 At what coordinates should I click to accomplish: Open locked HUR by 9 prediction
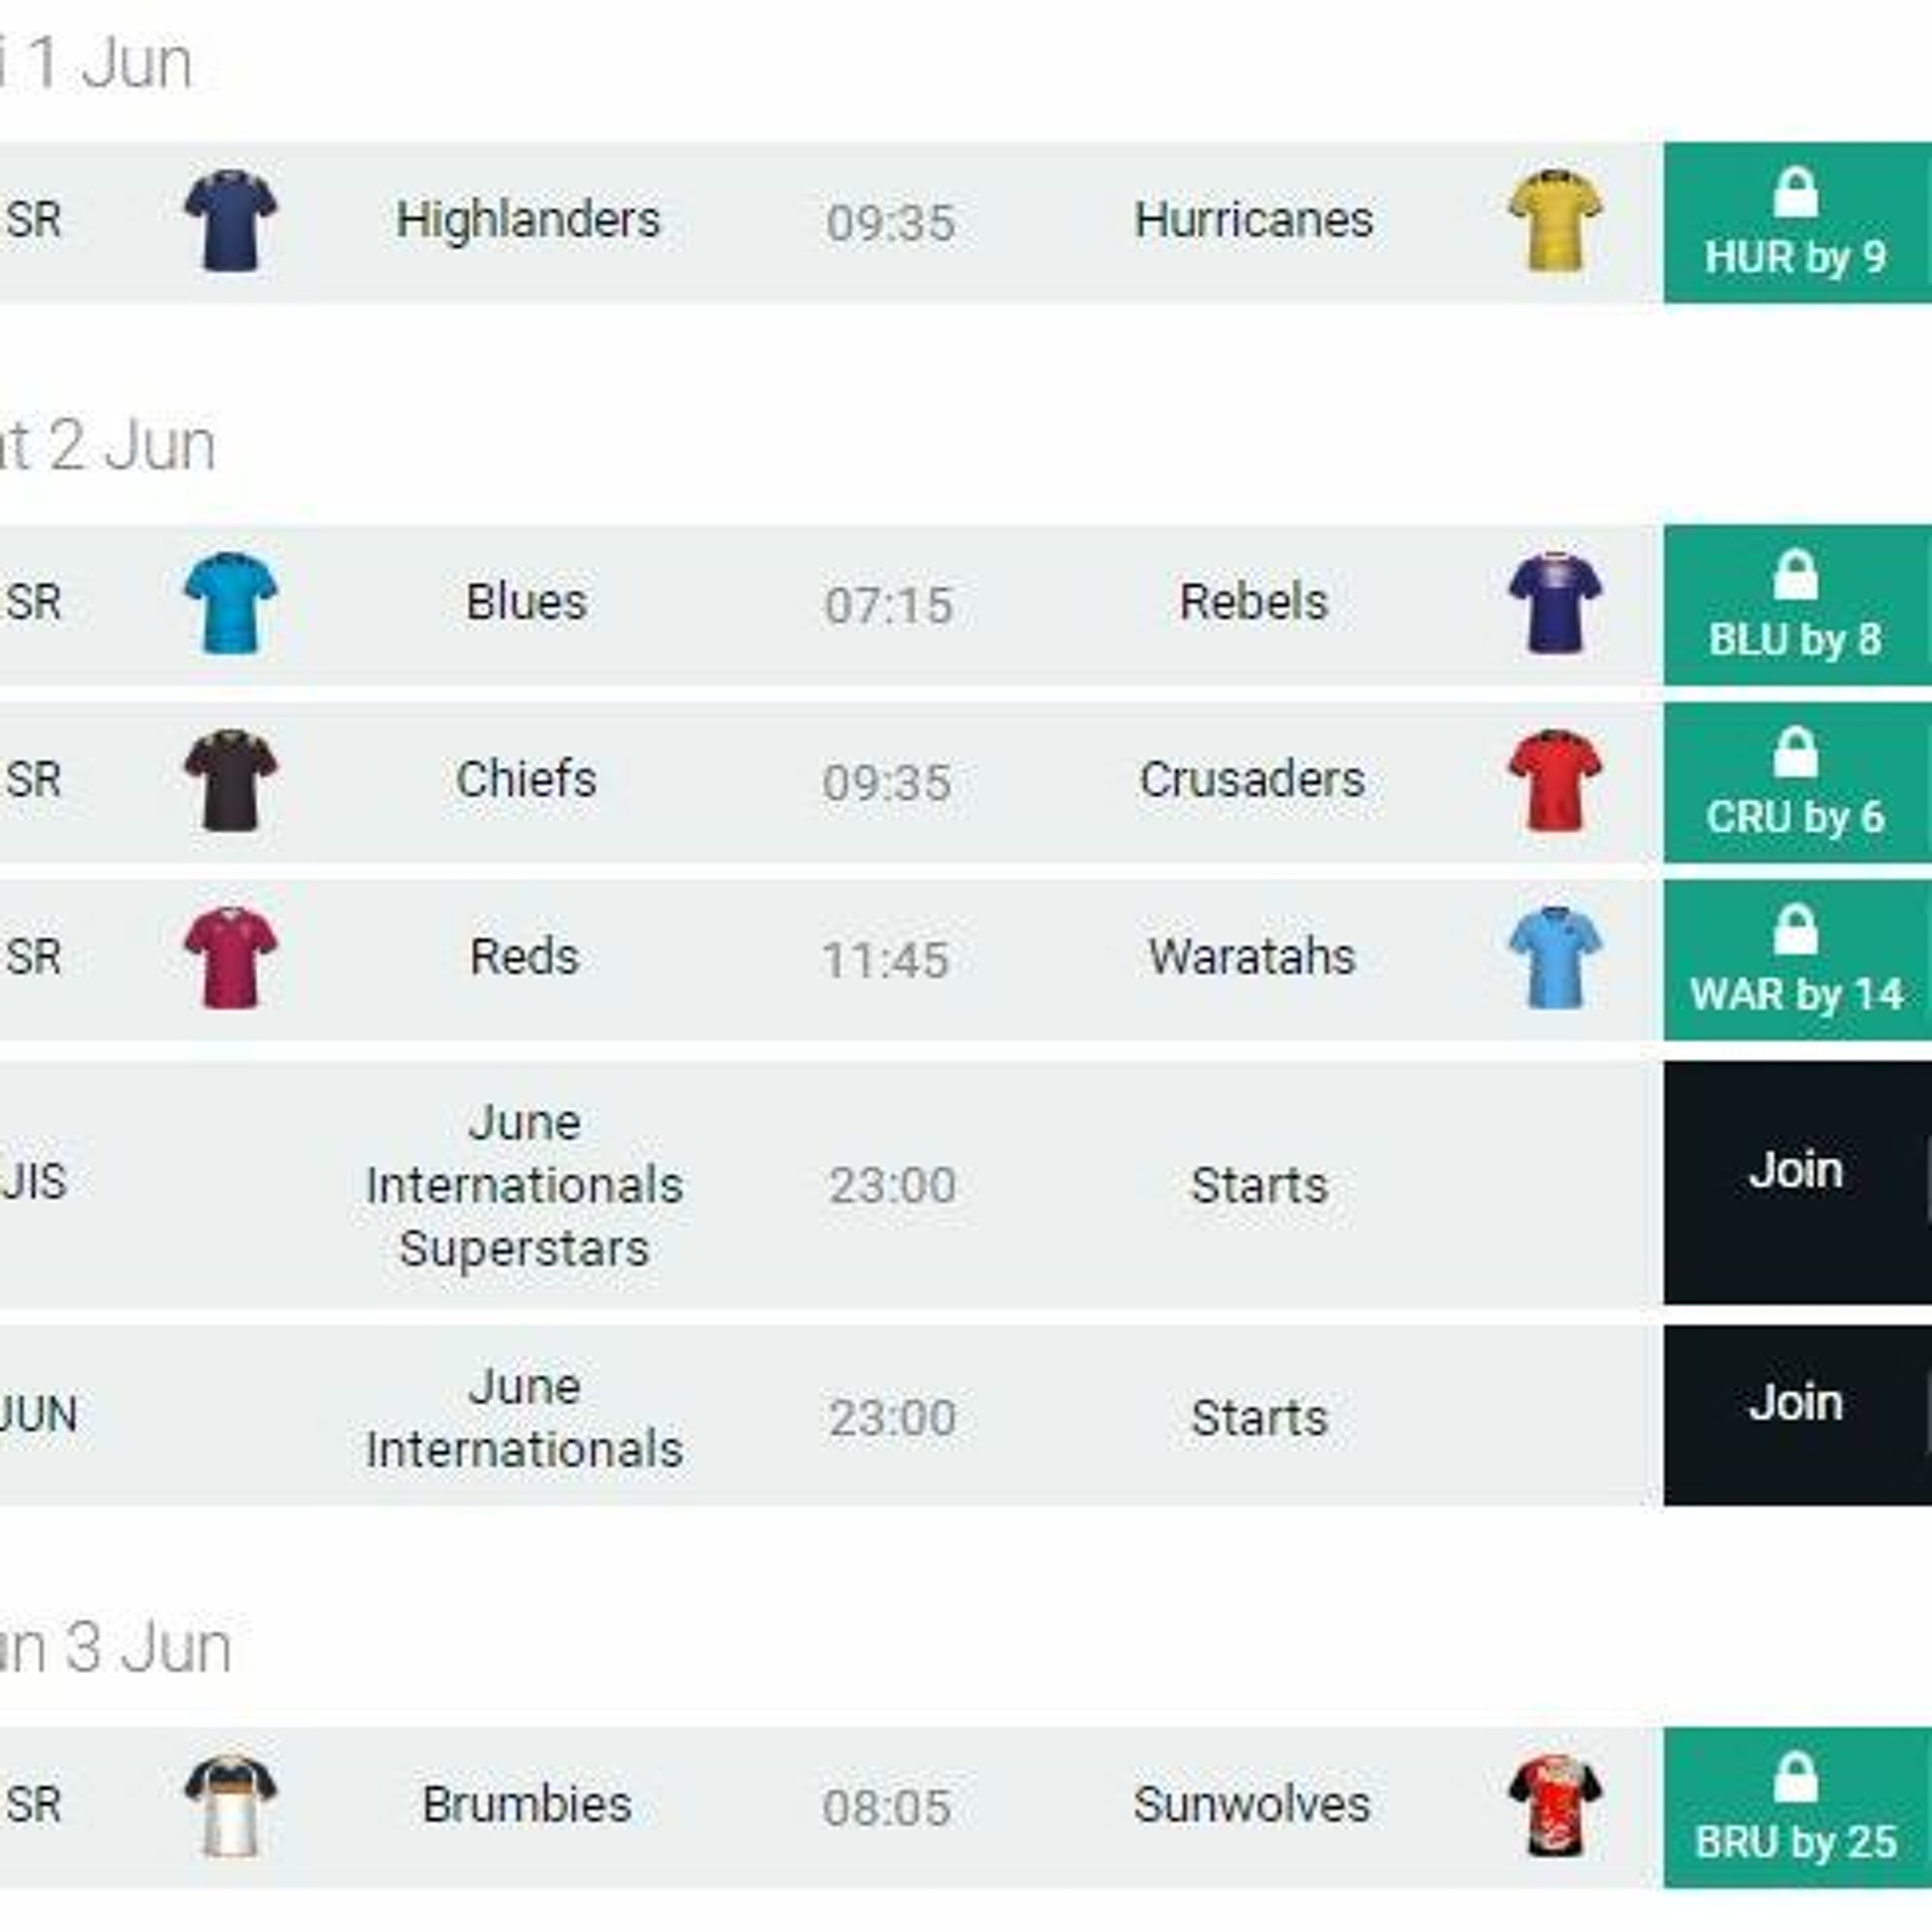point(1797,222)
